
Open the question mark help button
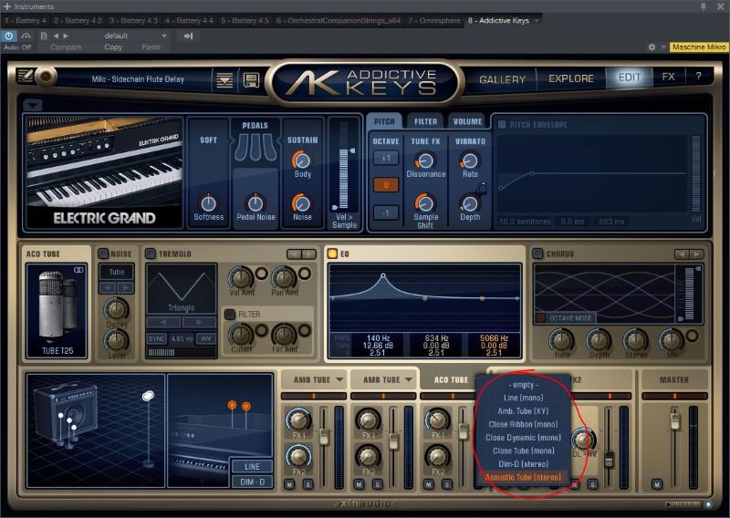coord(698,77)
